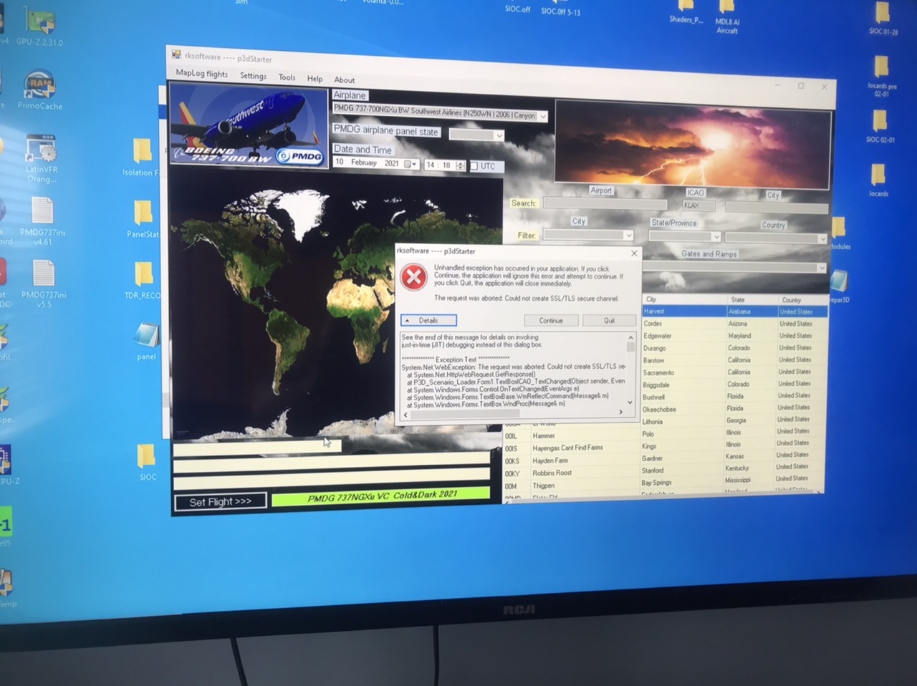The image size is (917, 686).
Task: Select the SIOC.off folder icon
Action: click(517, 7)
